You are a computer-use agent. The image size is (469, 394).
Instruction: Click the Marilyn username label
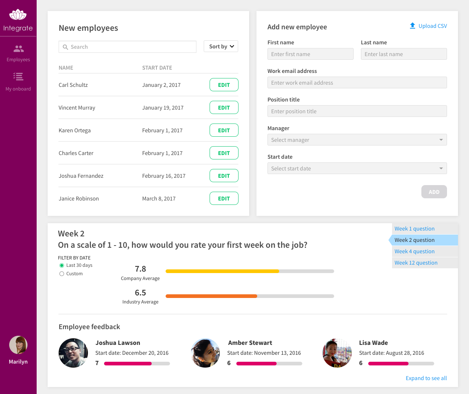(18, 362)
